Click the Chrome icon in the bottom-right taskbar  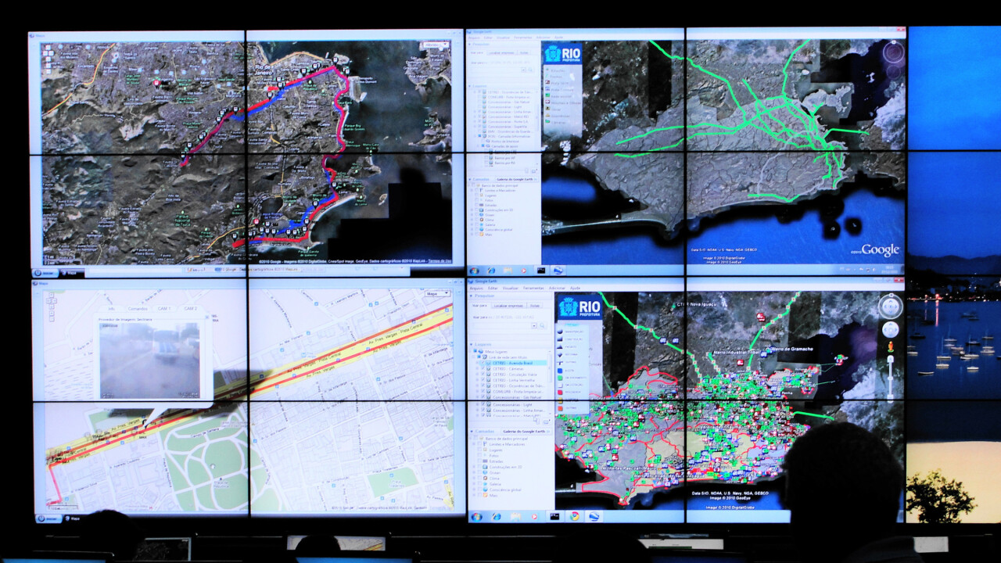[575, 516]
